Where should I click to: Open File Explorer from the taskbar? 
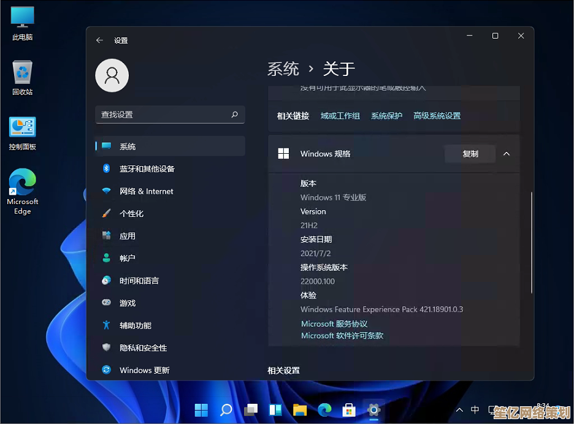click(x=300, y=409)
